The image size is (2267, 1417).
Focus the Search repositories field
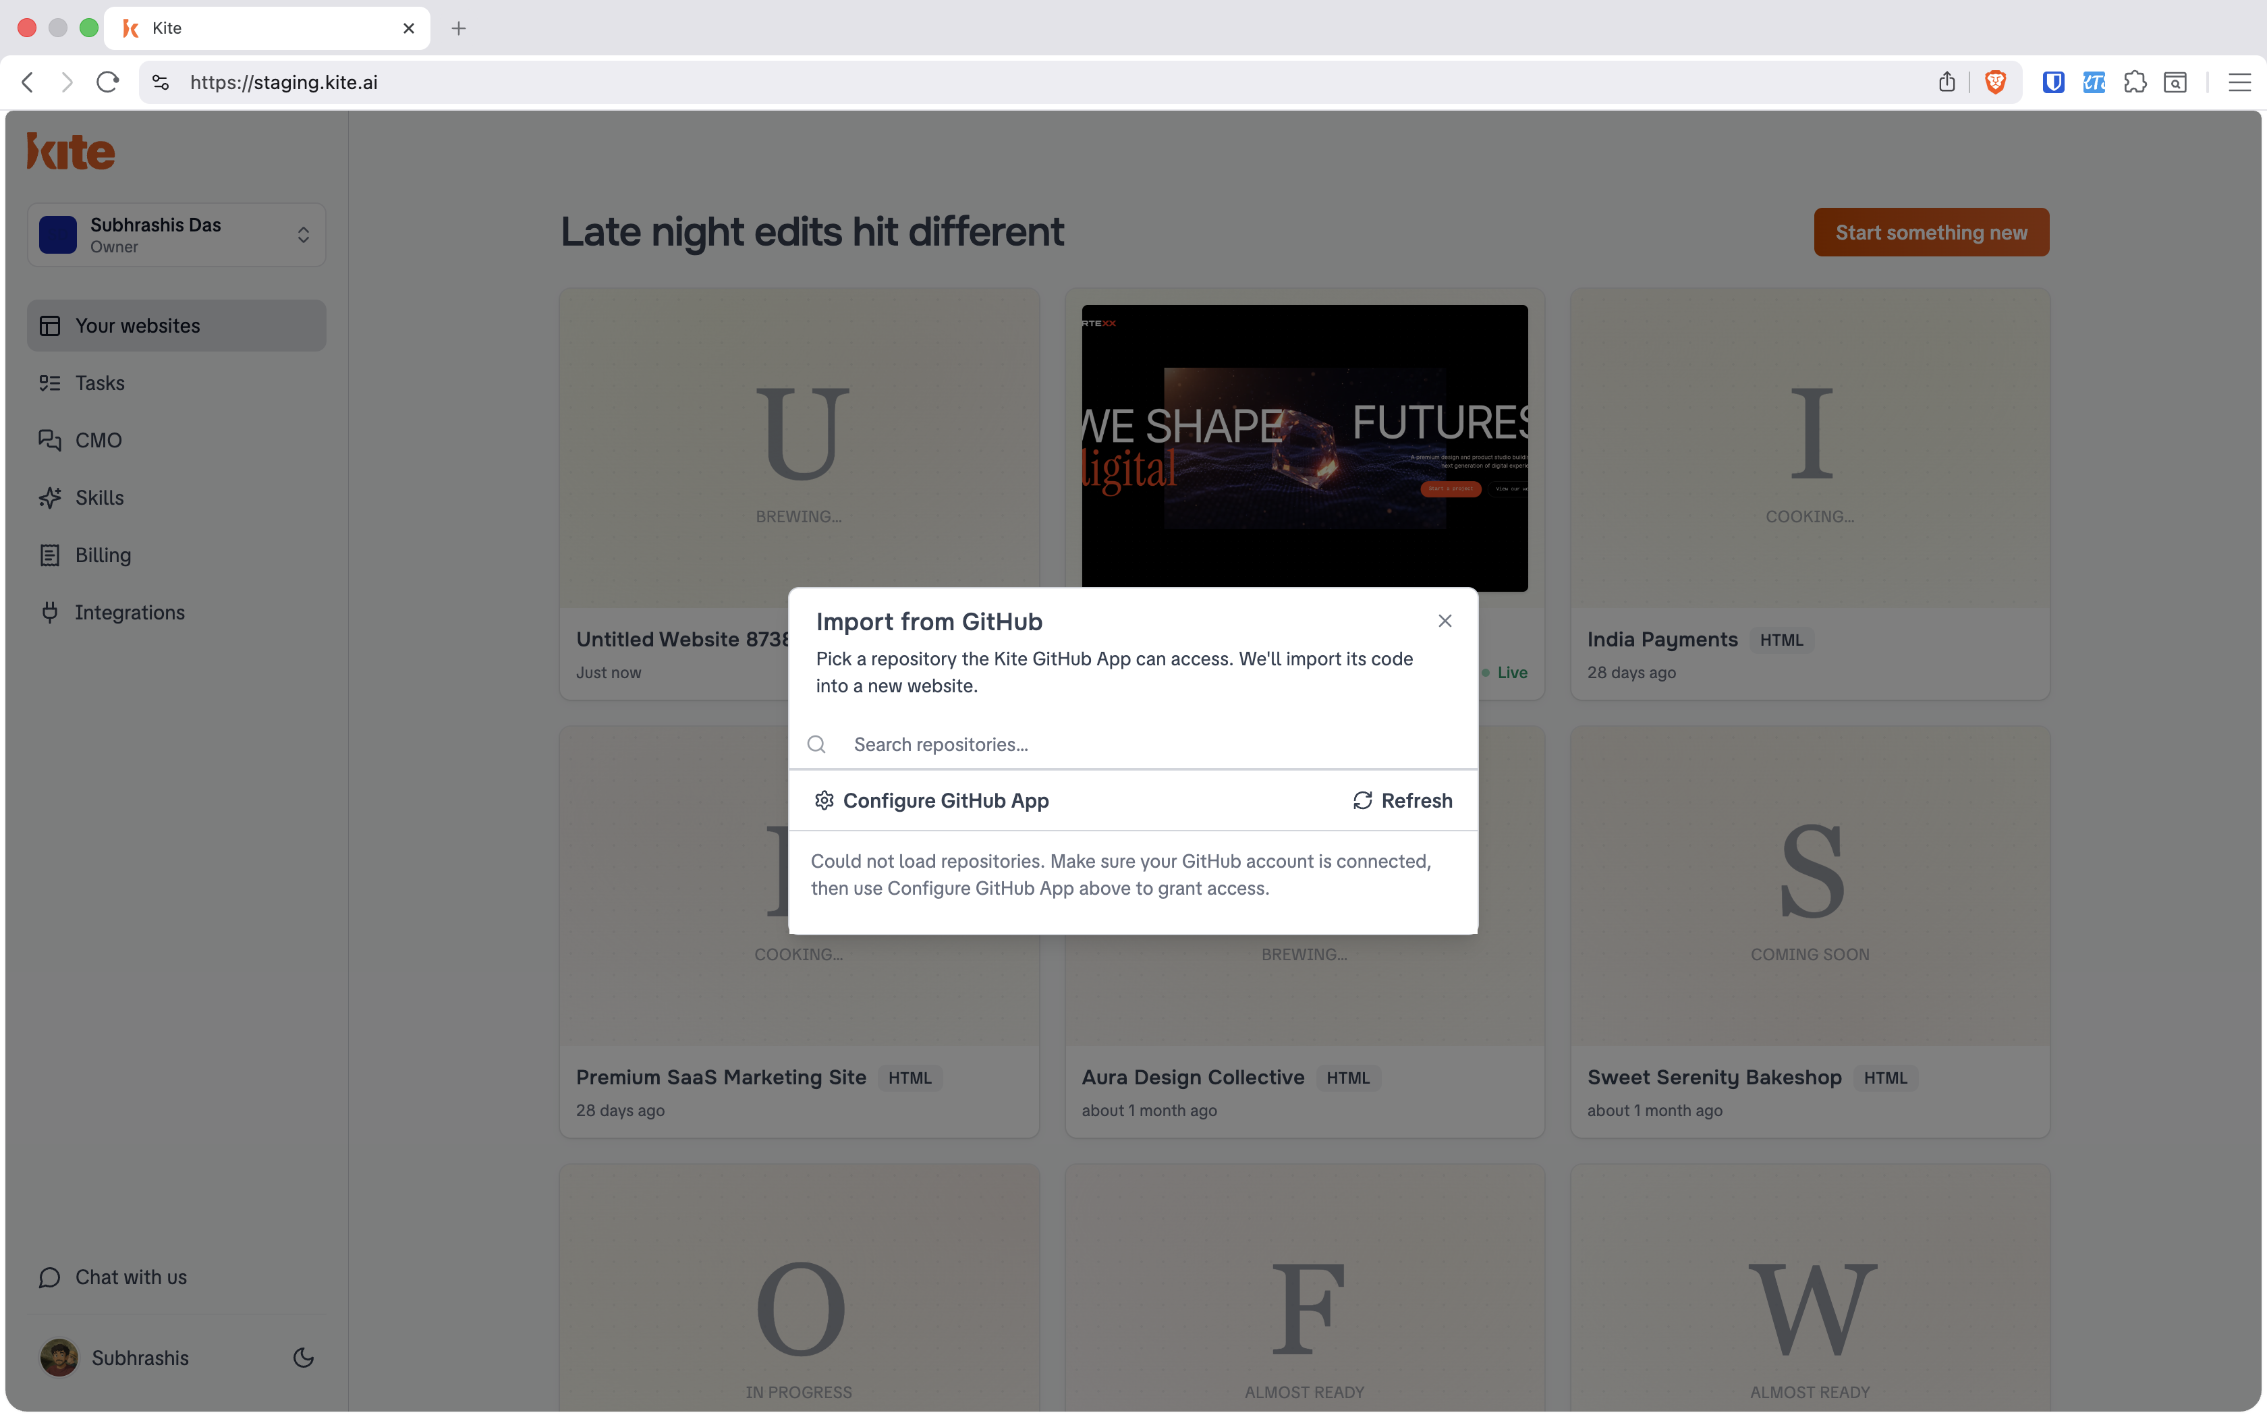click(x=1133, y=744)
